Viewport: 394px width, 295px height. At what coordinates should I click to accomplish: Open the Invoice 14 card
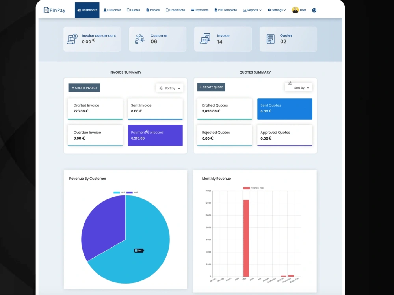pyautogui.click(x=223, y=39)
